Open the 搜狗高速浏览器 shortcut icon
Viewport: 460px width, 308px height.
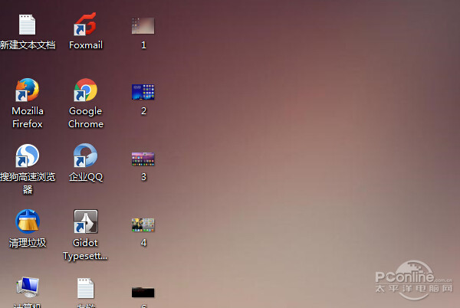point(27,156)
